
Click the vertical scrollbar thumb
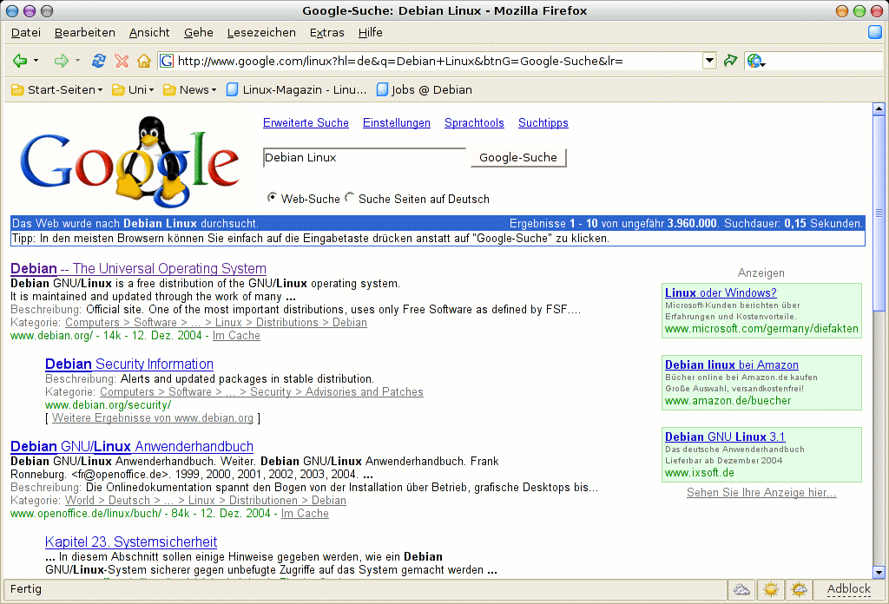(x=879, y=213)
